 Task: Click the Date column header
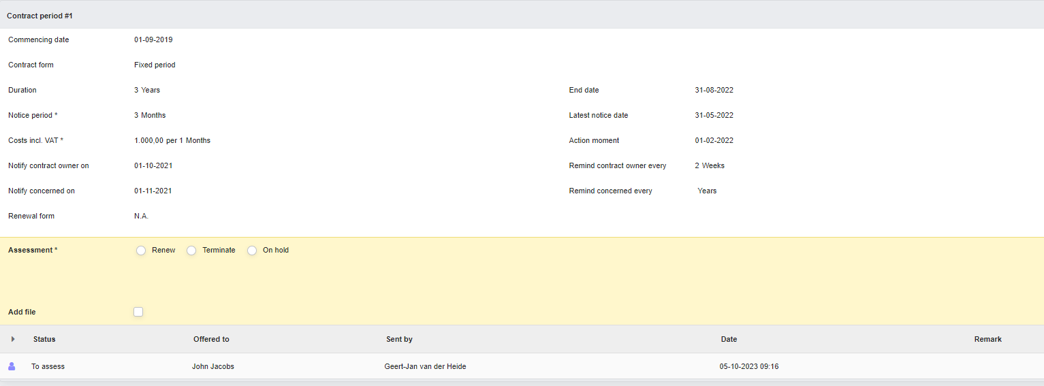(x=729, y=339)
